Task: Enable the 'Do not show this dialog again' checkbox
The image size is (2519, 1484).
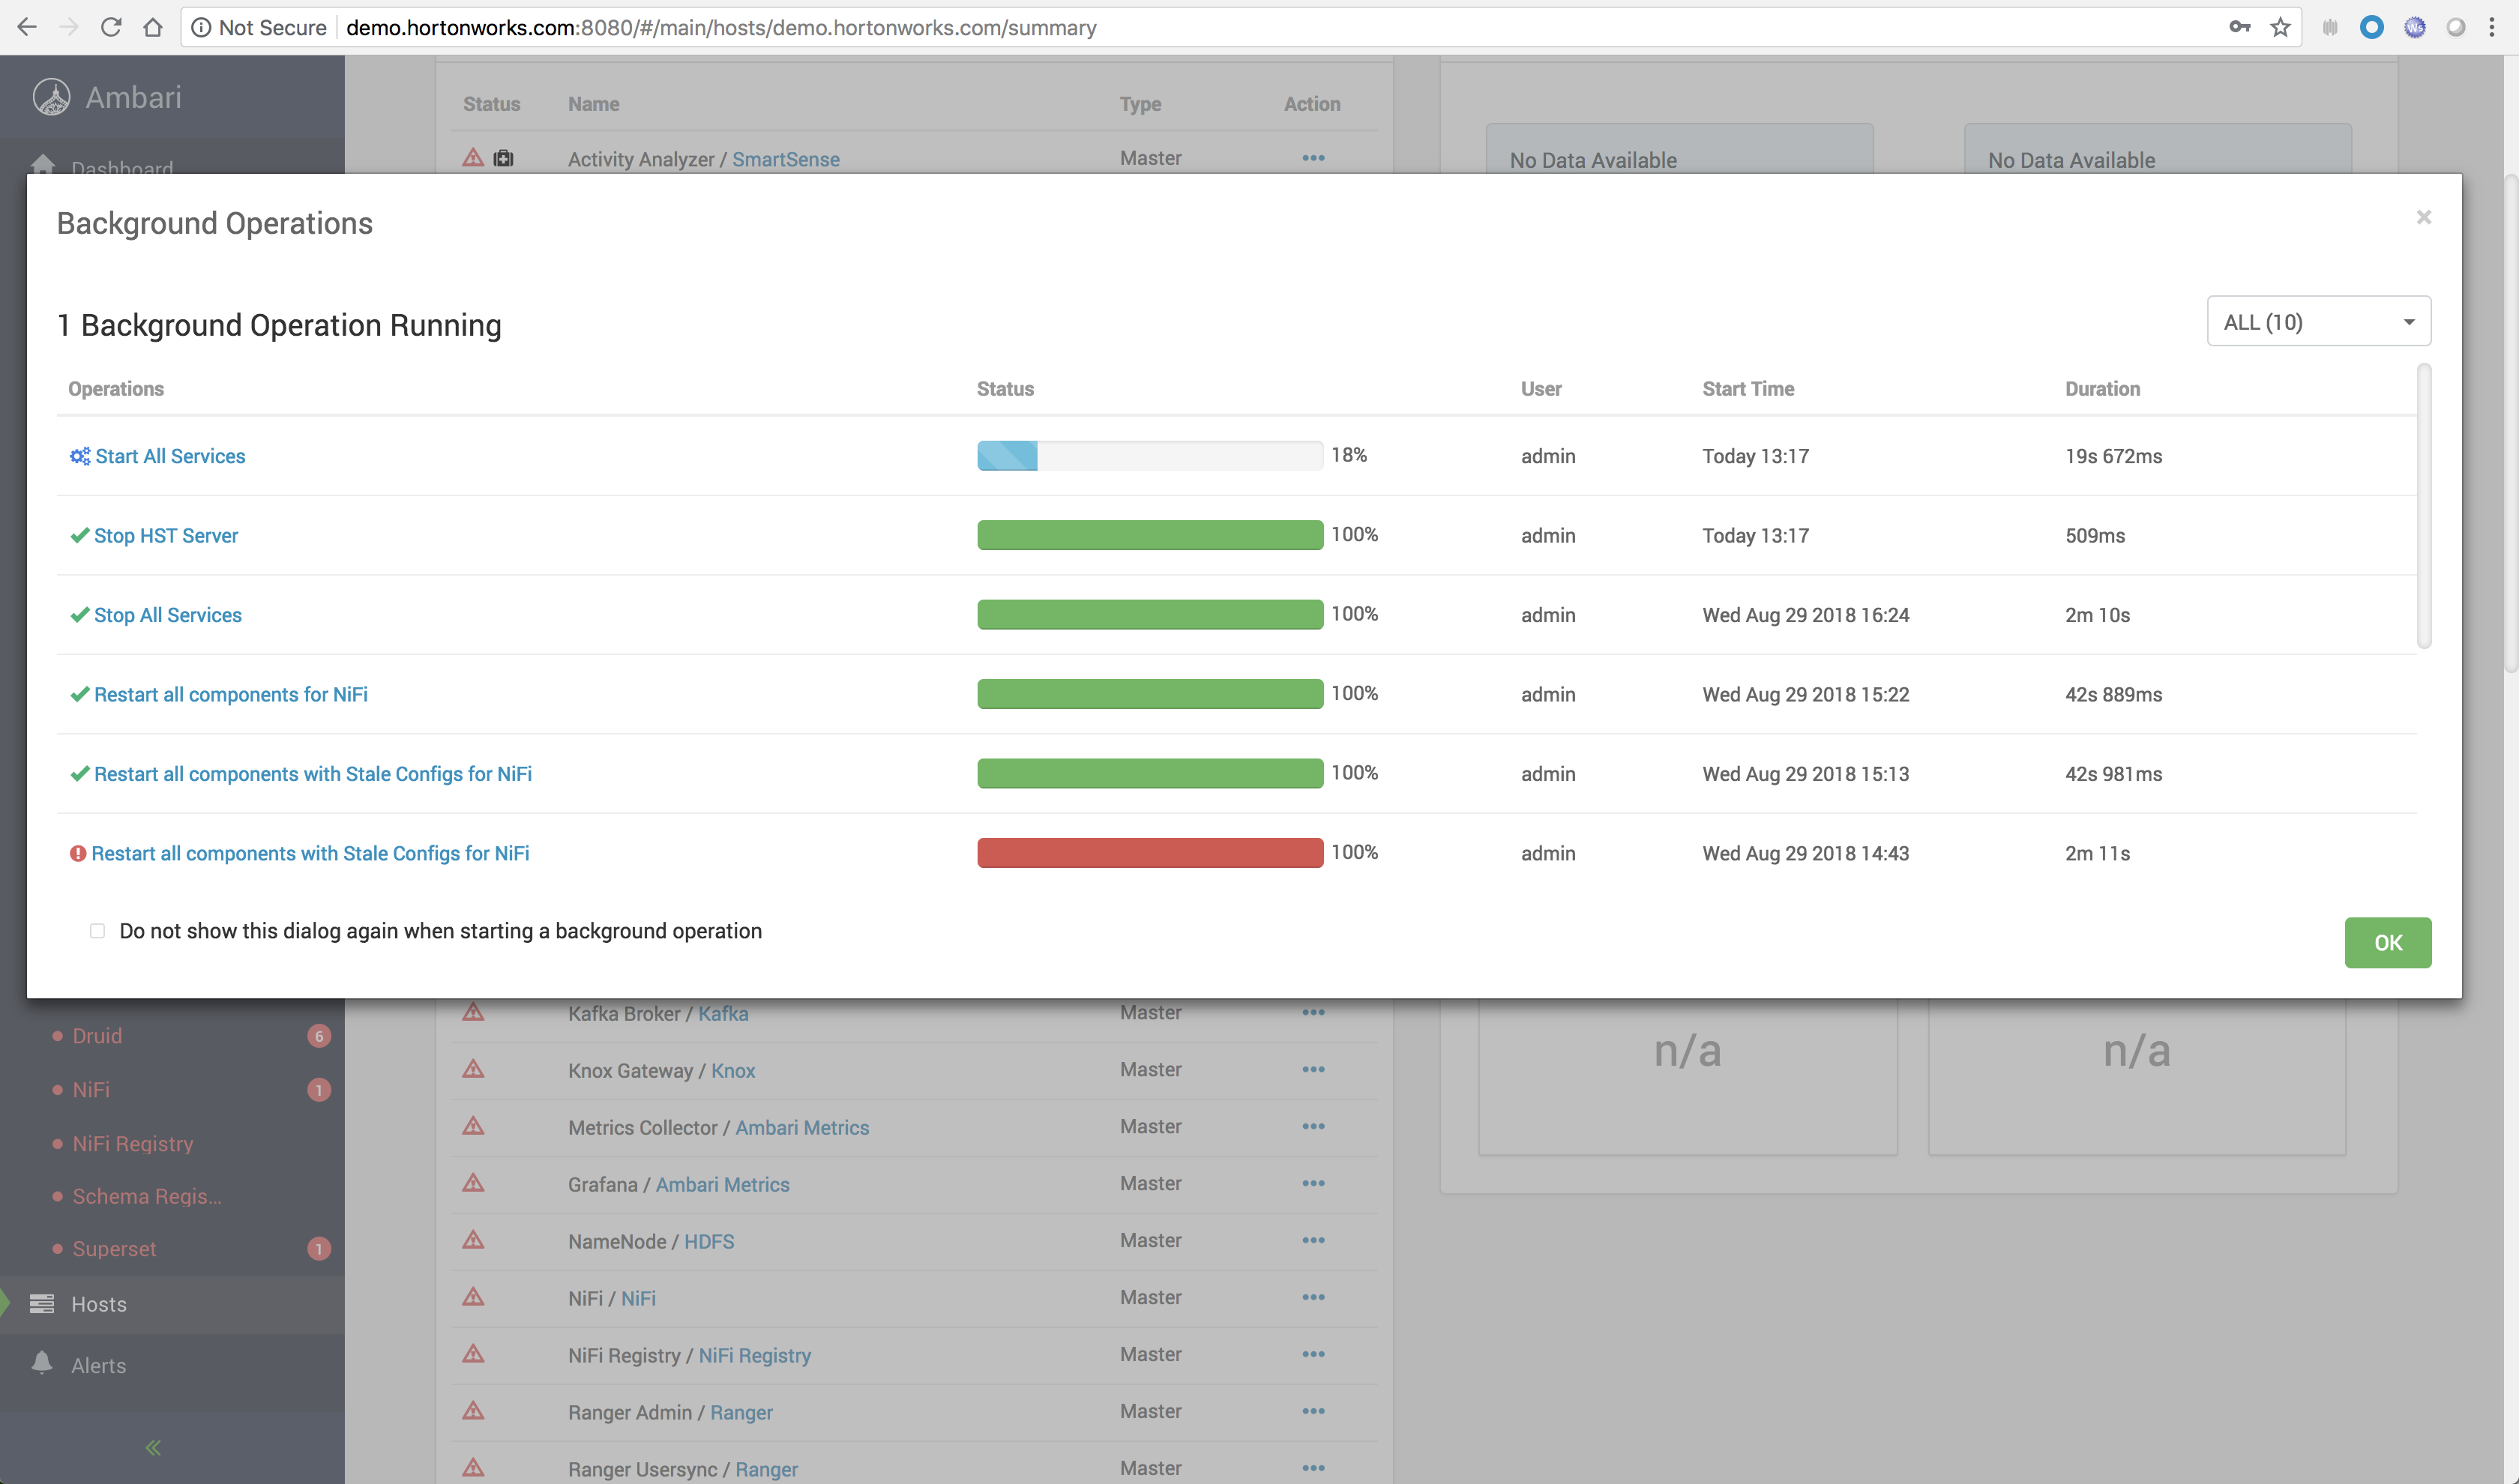Action: 97,931
